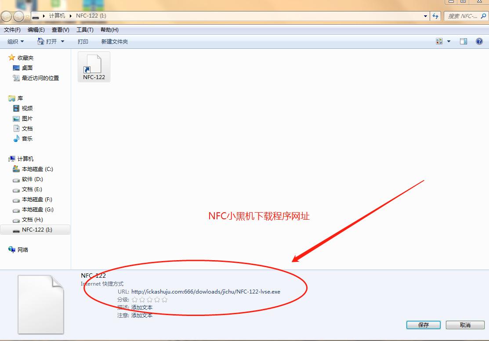Select the Music library icon
The height and width of the screenshot is (341, 489).
tap(16, 139)
